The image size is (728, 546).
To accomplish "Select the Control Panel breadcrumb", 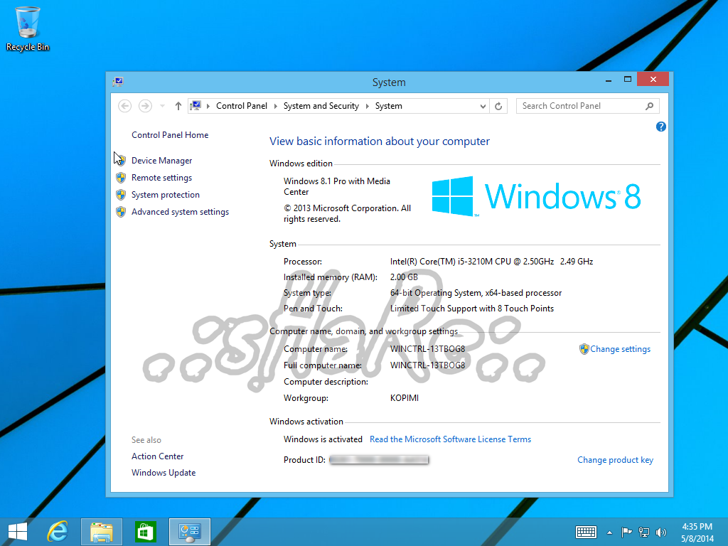I will point(242,106).
